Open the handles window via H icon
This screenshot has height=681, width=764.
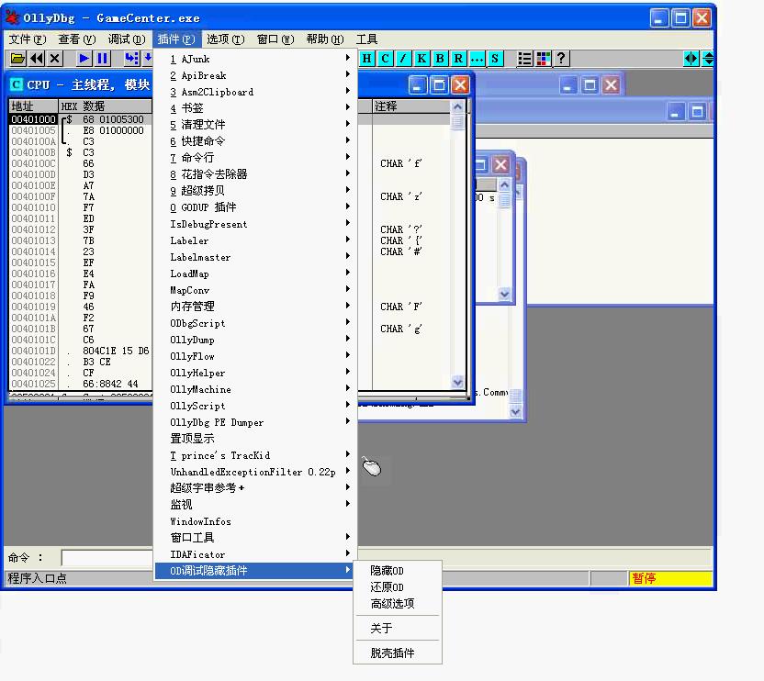367,59
